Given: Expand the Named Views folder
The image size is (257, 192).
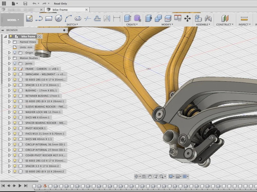Looking at the screenshot, I should (9, 42).
